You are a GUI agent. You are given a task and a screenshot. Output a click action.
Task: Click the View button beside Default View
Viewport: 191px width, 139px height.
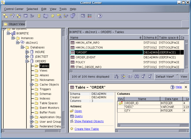coord(184,77)
